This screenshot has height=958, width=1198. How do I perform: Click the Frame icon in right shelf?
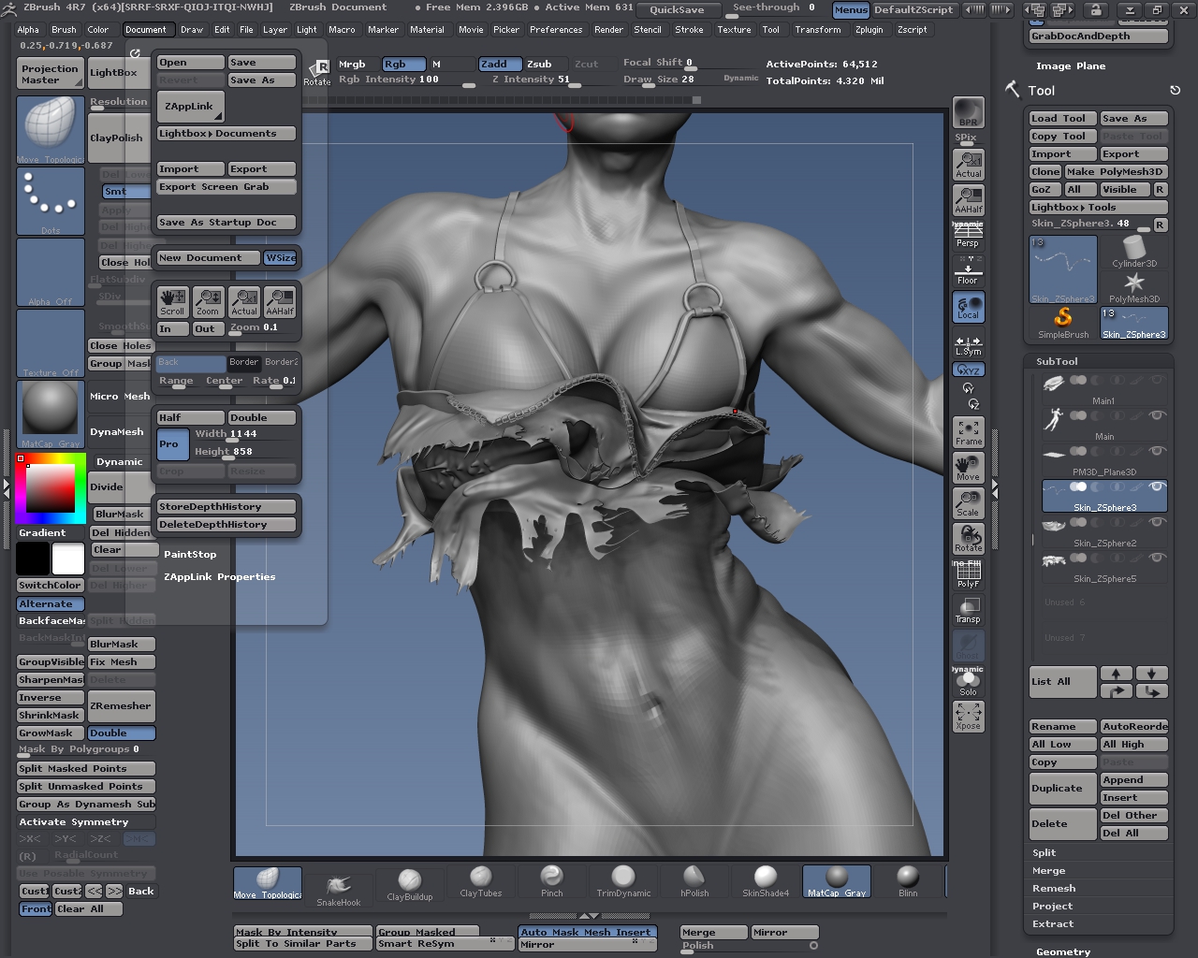(968, 432)
